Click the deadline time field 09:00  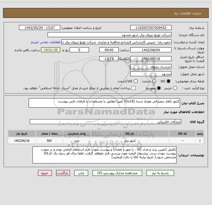[x=109, y=50]
